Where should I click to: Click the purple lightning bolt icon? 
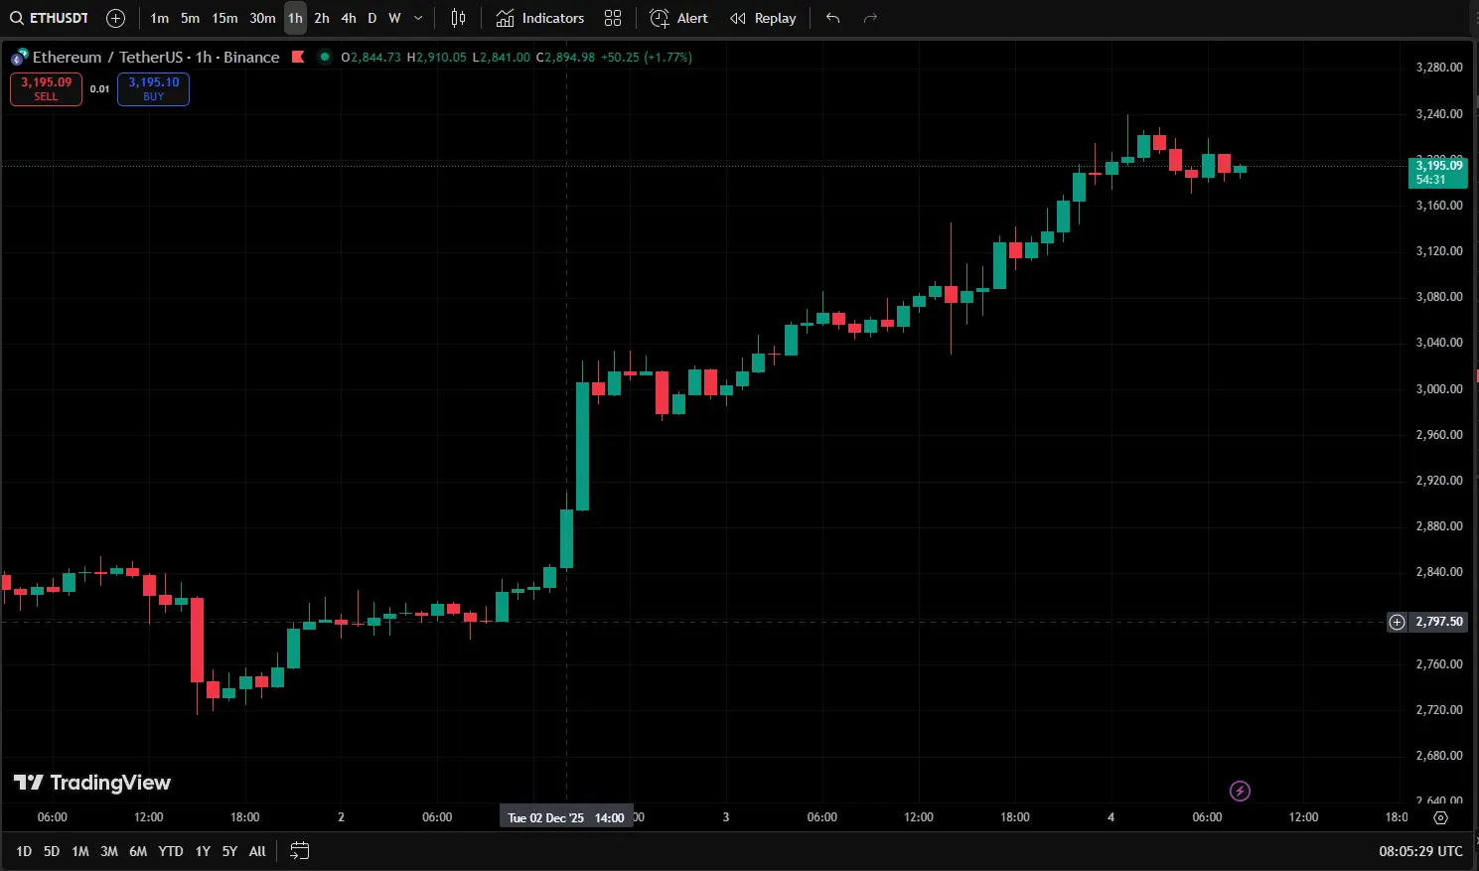[1240, 791]
